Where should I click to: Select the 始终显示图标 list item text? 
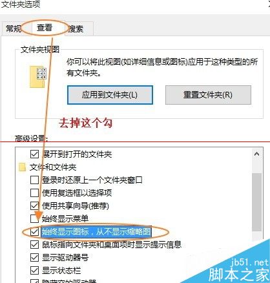tap(96, 232)
